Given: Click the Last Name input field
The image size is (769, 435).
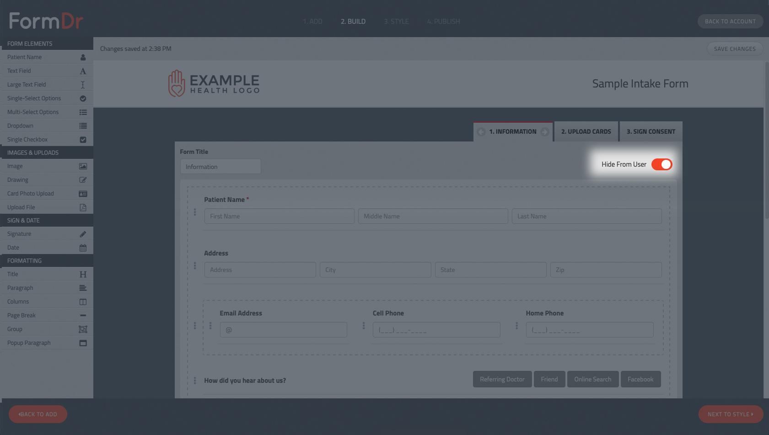Looking at the screenshot, I should (x=586, y=216).
